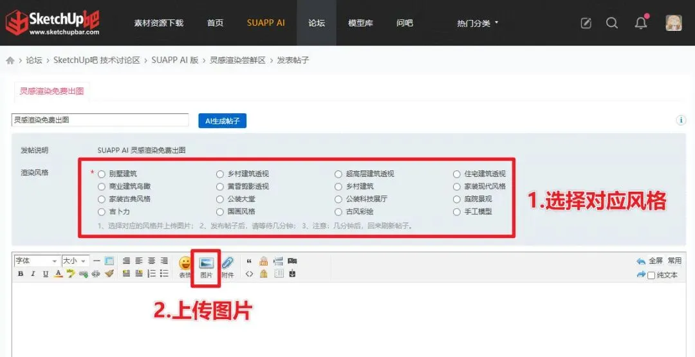
Task: Choose the 庭院景观 radio option
Action: [x=456, y=199]
